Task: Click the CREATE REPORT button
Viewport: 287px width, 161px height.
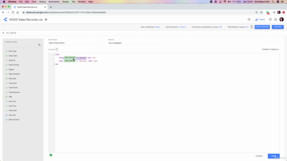Action: 262,27
